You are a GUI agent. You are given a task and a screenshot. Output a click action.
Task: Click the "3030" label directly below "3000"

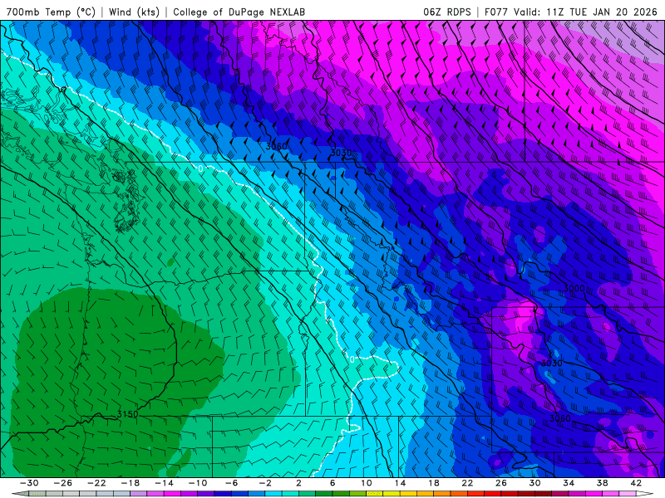coord(552,363)
